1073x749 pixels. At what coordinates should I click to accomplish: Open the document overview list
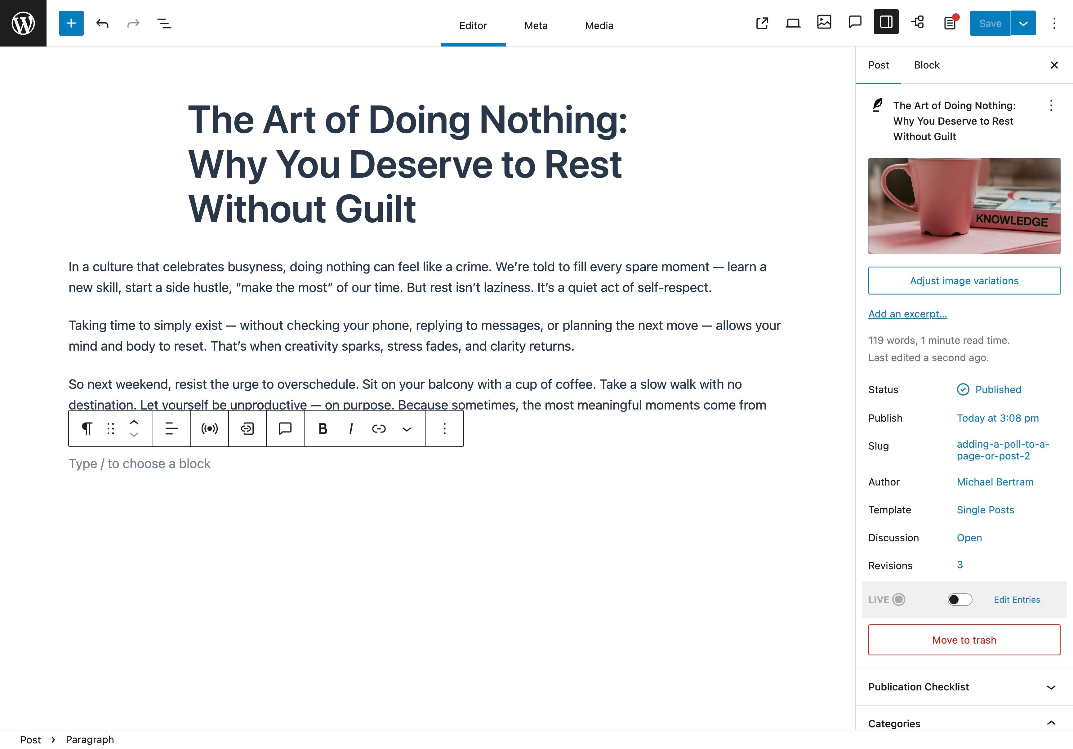tap(164, 23)
